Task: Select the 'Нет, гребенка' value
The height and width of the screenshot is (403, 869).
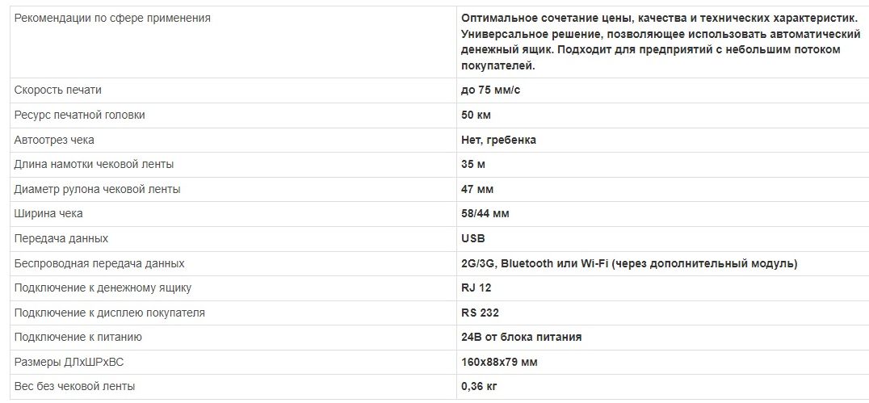Action: tap(498, 141)
